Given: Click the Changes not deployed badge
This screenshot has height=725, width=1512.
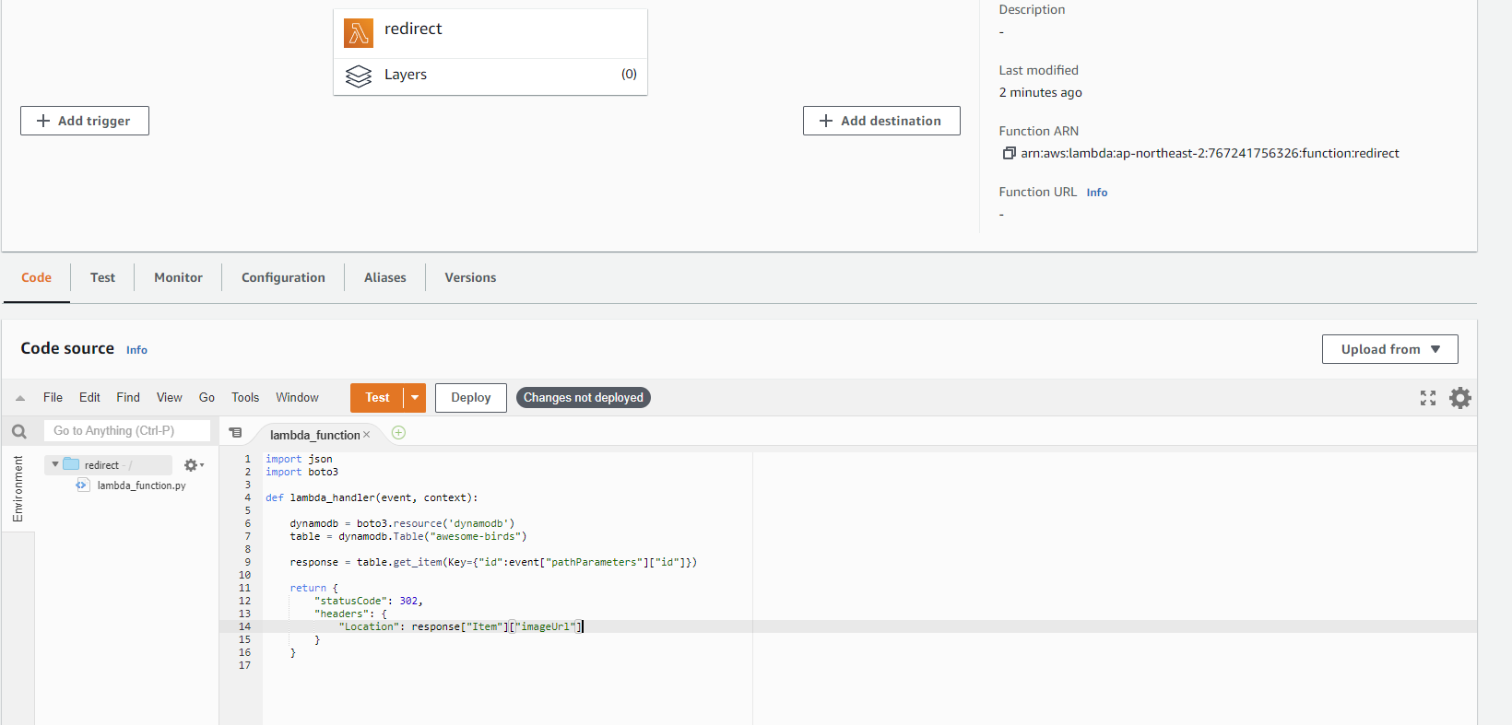Looking at the screenshot, I should tap(584, 398).
